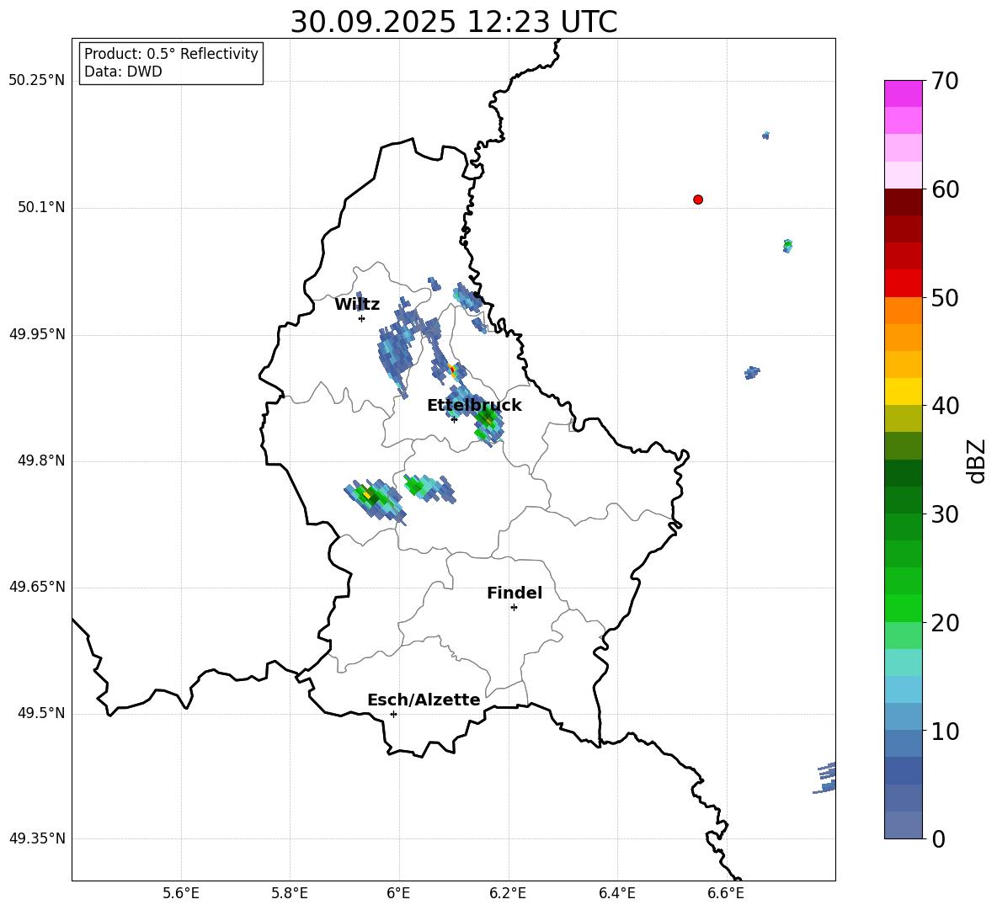Click the Ettelbruck city label
The height and width of the screenshot is (910, 997).
(x=474, y=406)
